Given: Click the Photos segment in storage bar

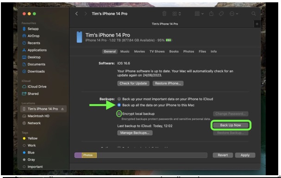Looking at the screenshot, I should point(89,155).
